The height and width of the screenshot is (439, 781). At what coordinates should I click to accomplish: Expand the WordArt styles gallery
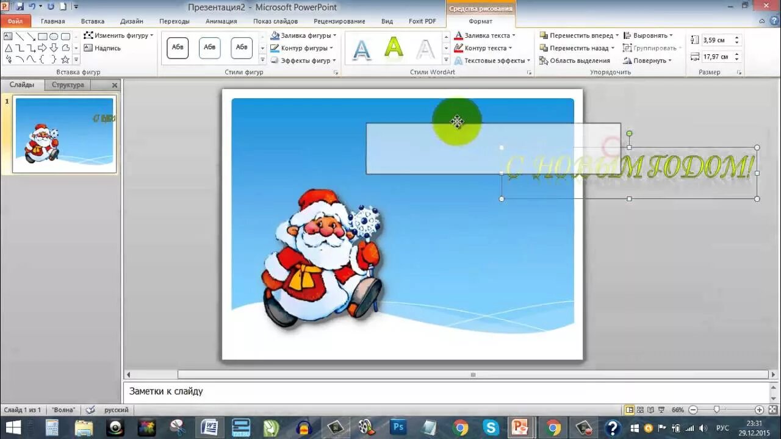tap(446, 60)
